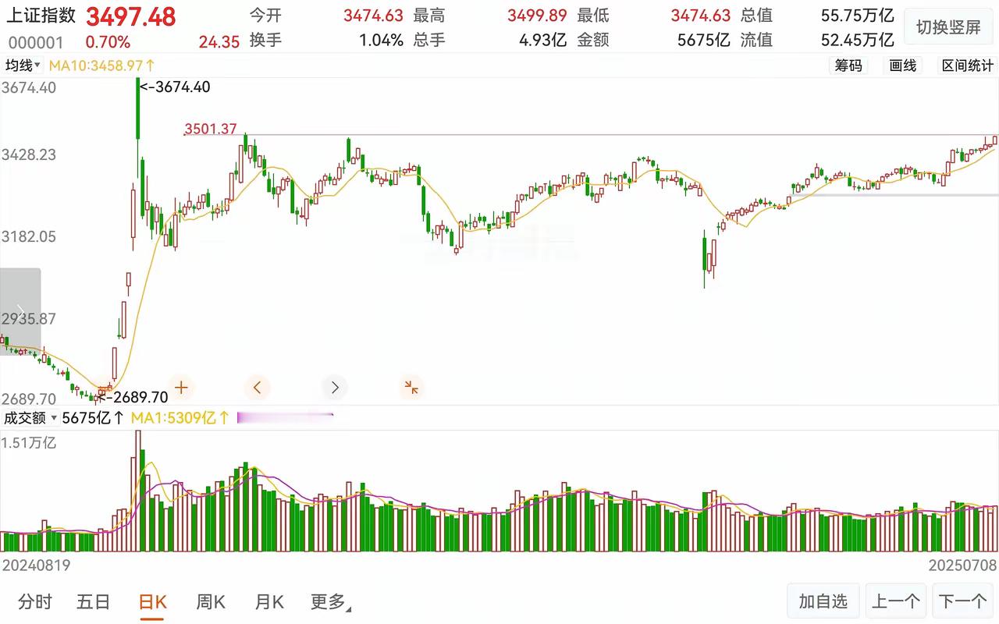Open the 均线 indicator dropdown

click(23, 66)
